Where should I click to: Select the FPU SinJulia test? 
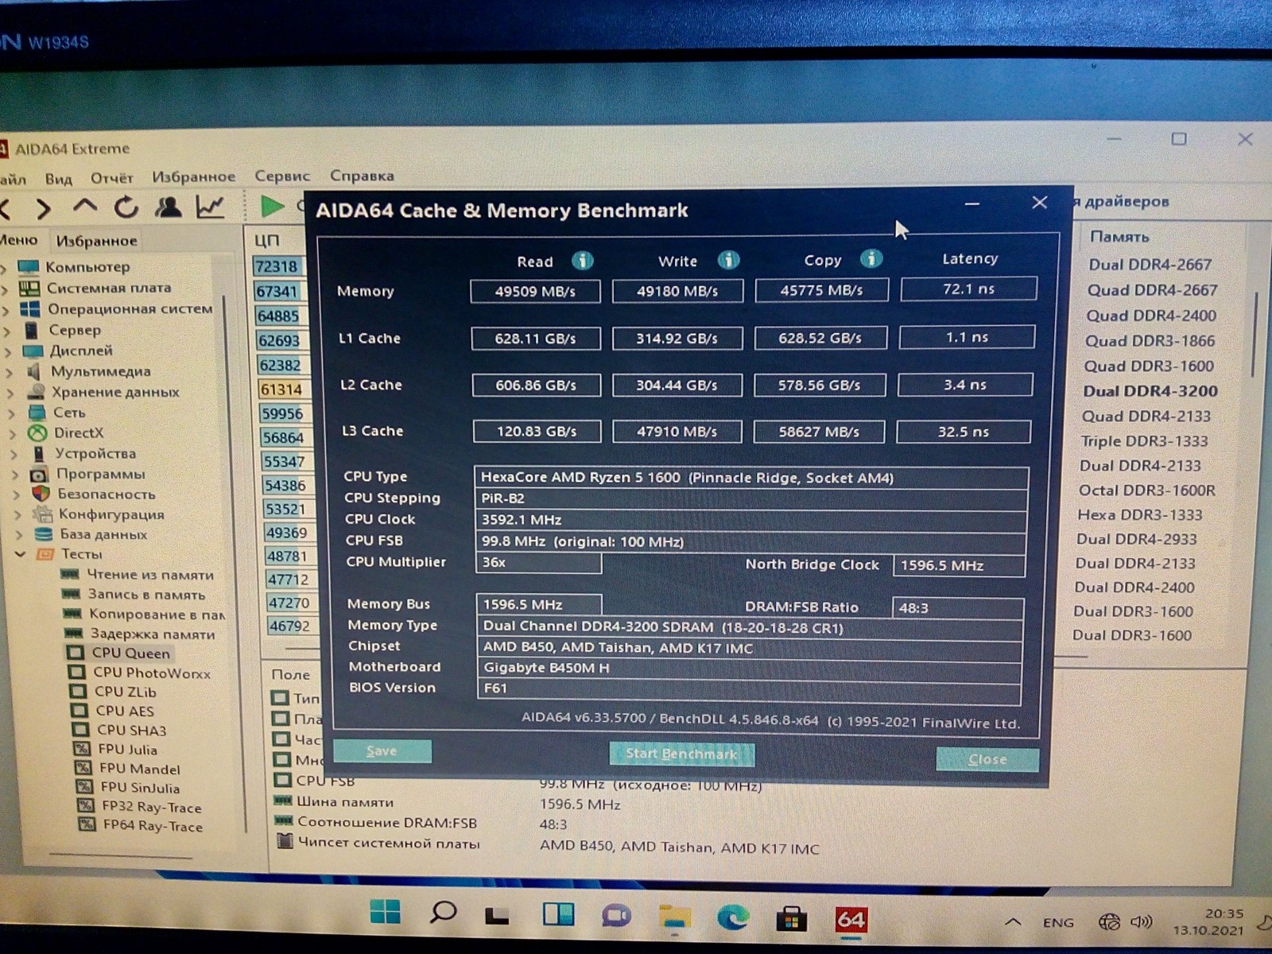(140, 788)
